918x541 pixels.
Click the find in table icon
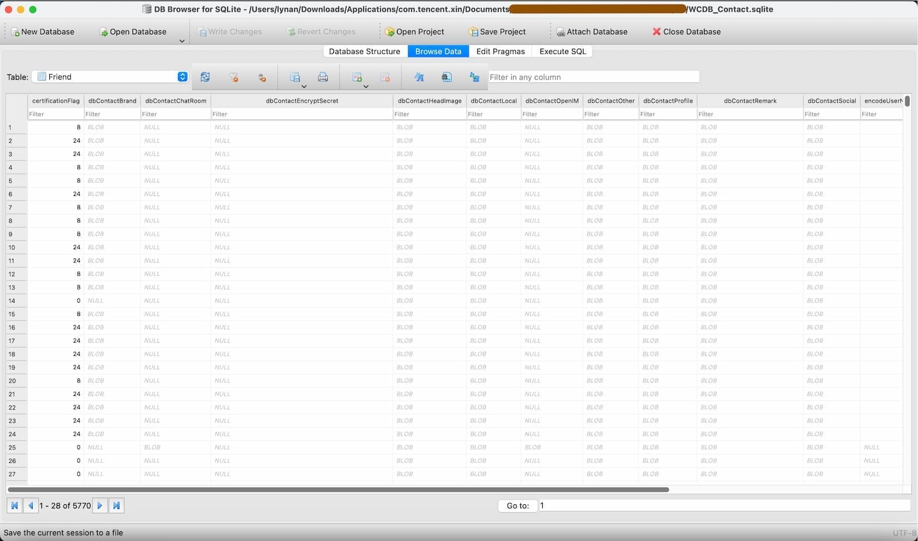coord(446,77)
